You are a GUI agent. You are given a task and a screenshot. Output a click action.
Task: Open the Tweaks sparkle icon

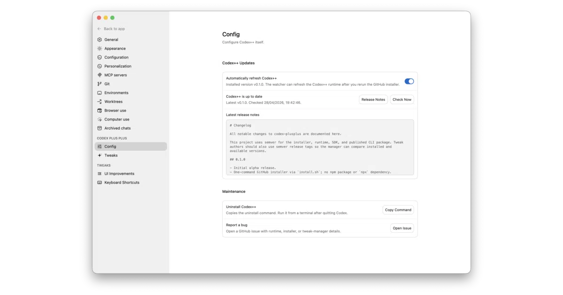point(99,155)
